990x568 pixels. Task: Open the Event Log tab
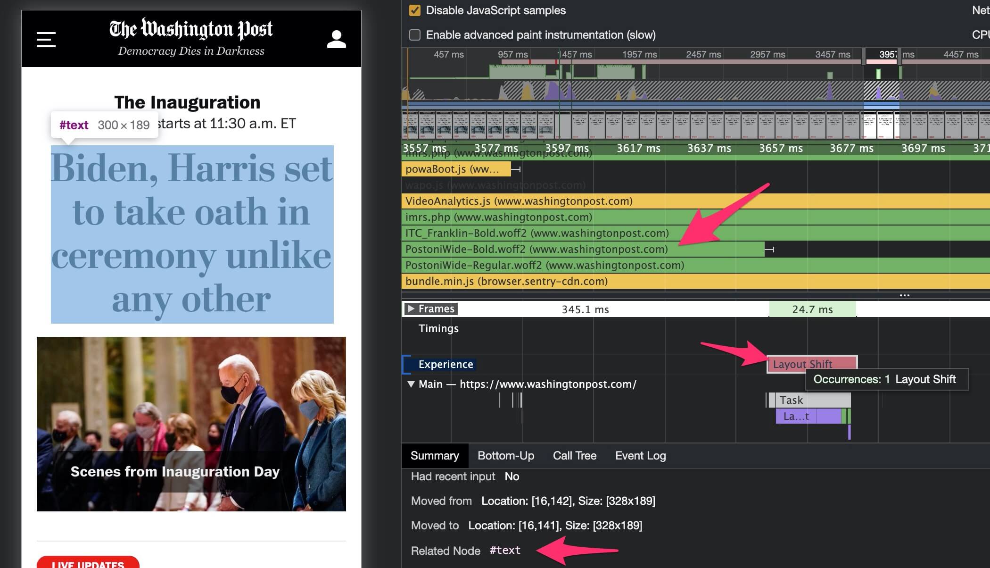[x=640, y=456]
